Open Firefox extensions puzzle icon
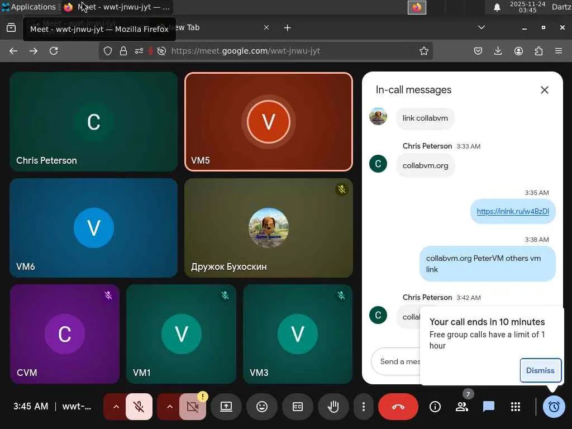The width and height of the screenshot is (572, 429). pyautogui.click(x=538, y=51)
